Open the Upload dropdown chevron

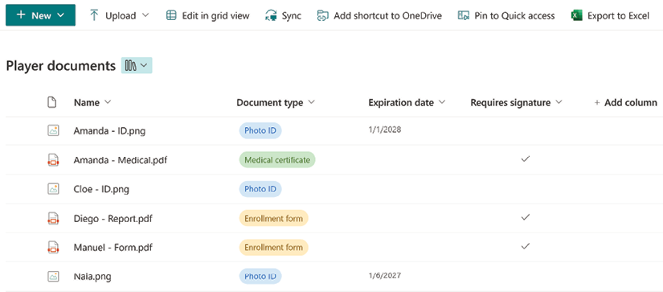145,15
